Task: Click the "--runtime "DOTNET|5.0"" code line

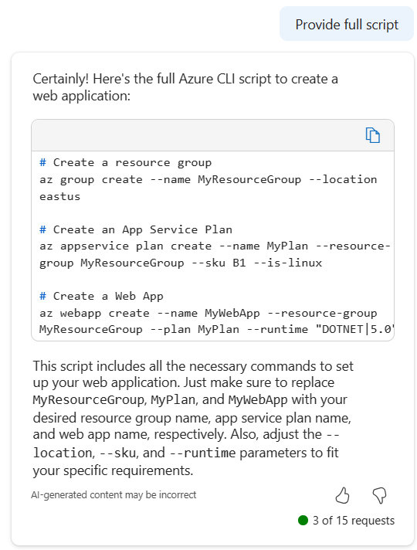Action: (217, 329)
